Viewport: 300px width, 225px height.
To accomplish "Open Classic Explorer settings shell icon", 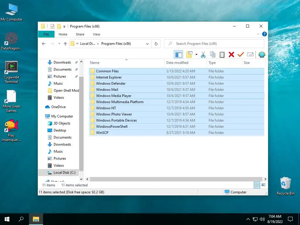I will (262, 54).
